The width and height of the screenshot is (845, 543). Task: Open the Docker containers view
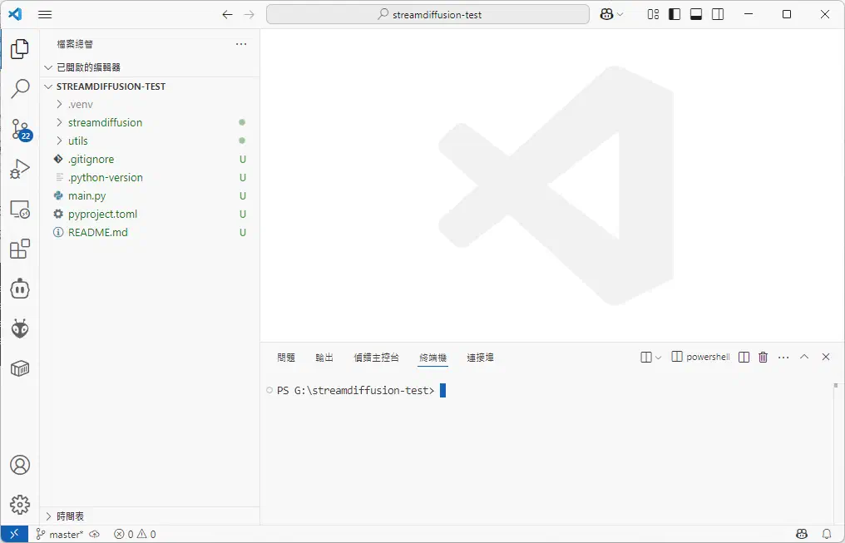click(x=20, y=368)
